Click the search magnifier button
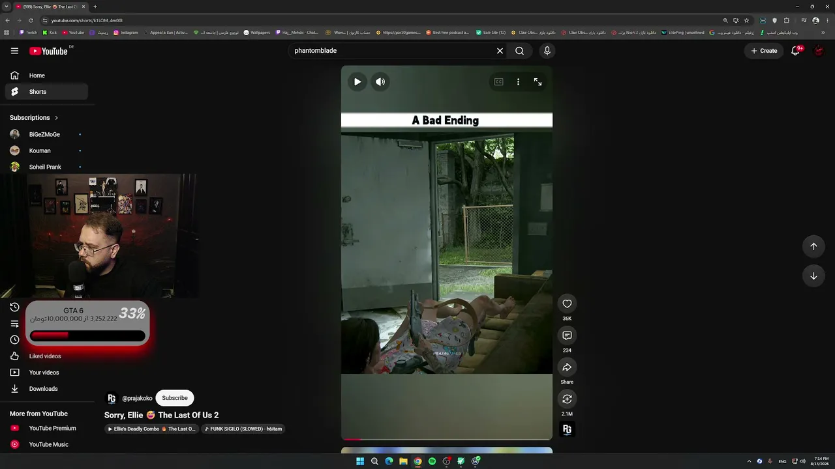835x469 pixels. click(x=519, y=51)
